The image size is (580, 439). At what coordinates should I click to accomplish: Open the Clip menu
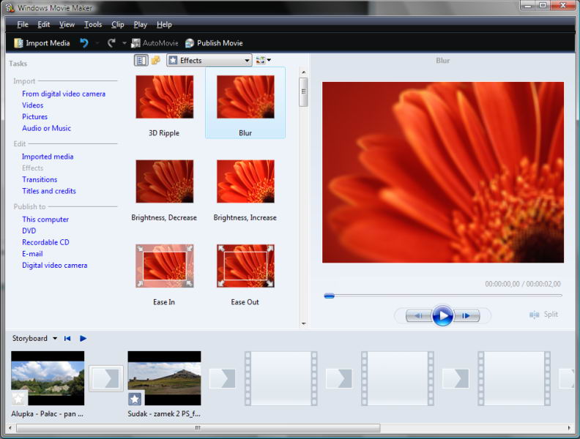coord(118,25)
